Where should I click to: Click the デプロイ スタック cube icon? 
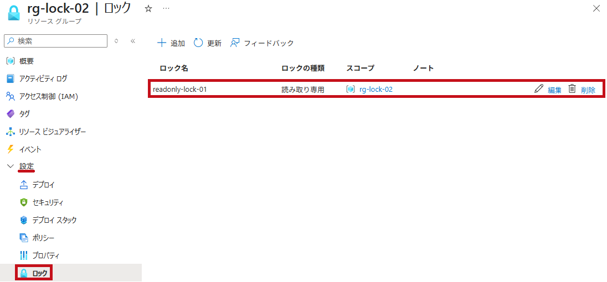point(24,220)
